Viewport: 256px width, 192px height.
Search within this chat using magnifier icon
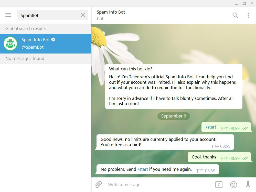pos(235,15)
